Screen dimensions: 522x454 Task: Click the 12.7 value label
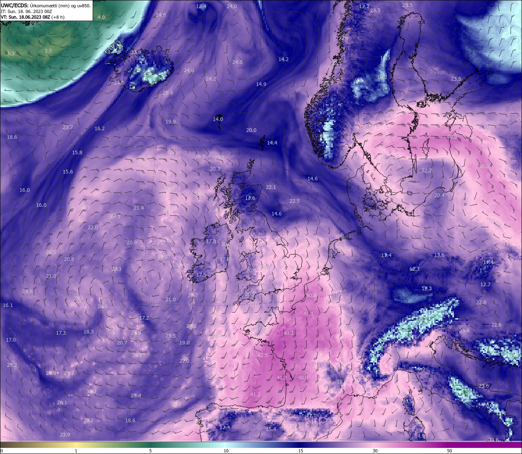pos(485,285)
